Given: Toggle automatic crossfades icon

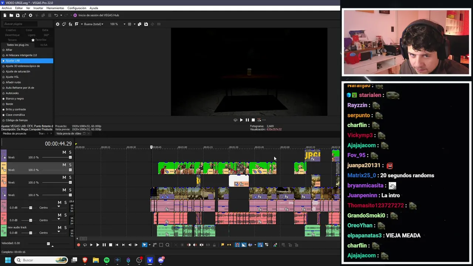Looking at the screenshot, I should pyautogui.click(x=244, y=245).
